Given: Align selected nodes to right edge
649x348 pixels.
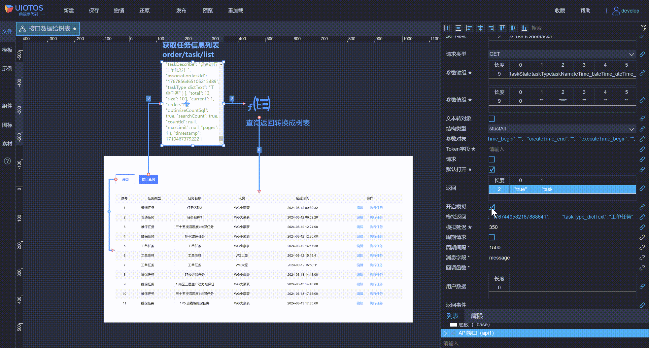Looking at the screenshot, I should coord(491,28).
